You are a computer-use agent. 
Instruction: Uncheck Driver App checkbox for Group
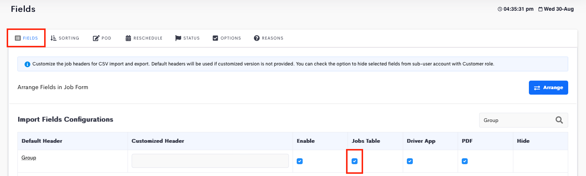coord(410,161)
